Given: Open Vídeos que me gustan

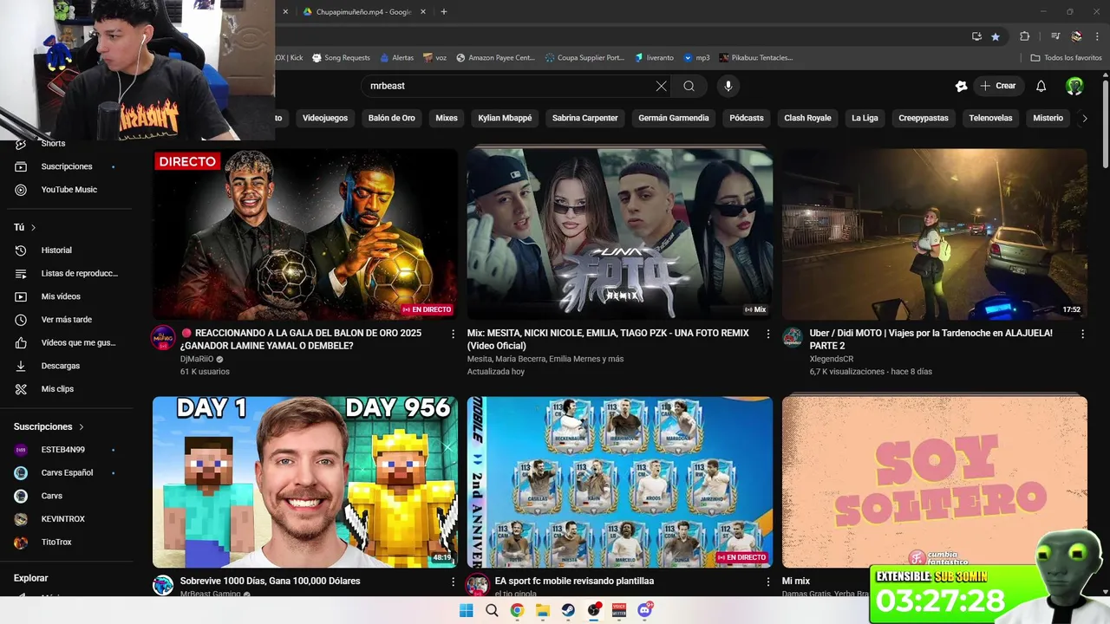Looking at the screenshot, I should tap(78, 342).
